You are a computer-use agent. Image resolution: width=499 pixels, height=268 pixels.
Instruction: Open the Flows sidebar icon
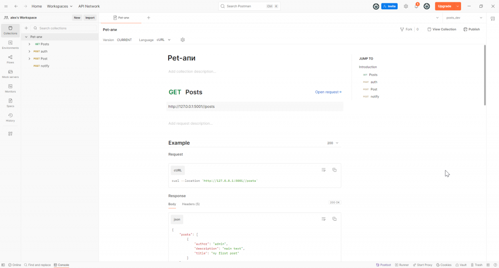[10, 59]
